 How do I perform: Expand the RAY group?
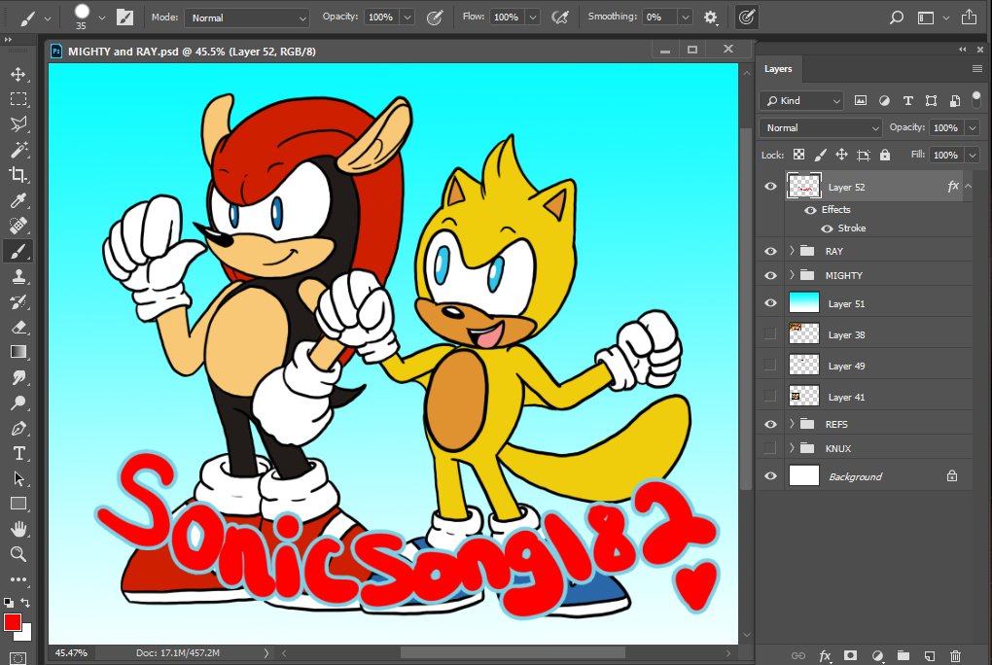click(792, 251)
